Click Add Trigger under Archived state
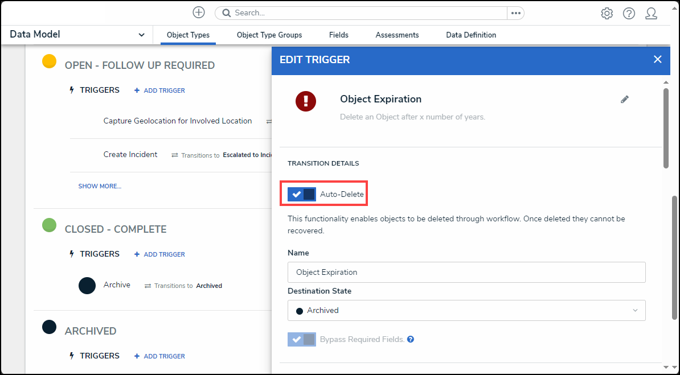 tap(159, 356)
